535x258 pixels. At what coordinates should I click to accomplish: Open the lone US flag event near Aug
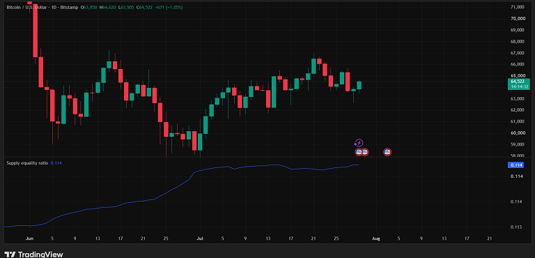(x=387, y=152)
